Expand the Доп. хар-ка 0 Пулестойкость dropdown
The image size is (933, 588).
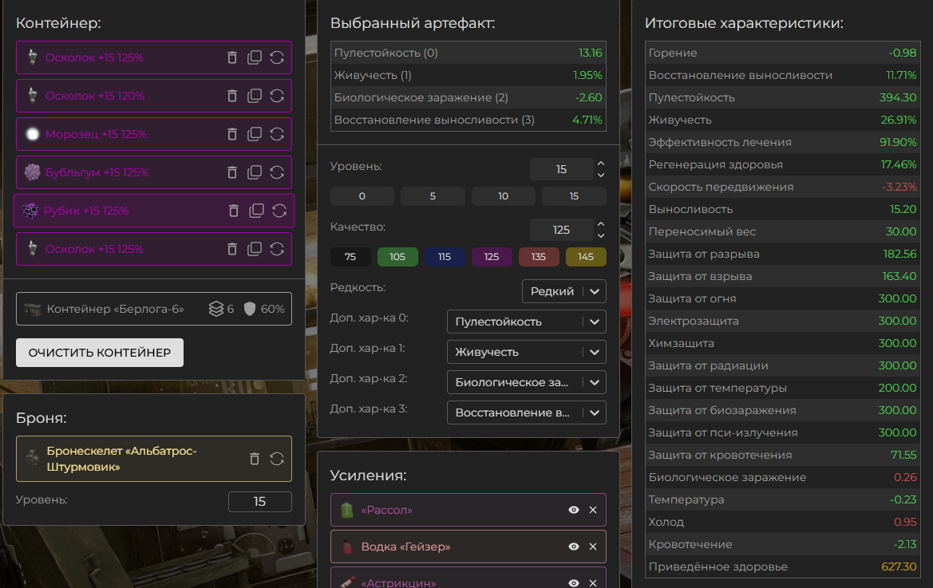(x=527, y=322)
